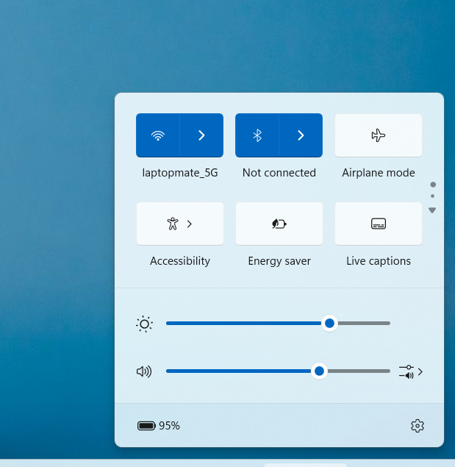Image resolution: width=455 pixels, height=467 pixels.
Task: Select the second page indicator dot
Action: [x=433, y=196]
